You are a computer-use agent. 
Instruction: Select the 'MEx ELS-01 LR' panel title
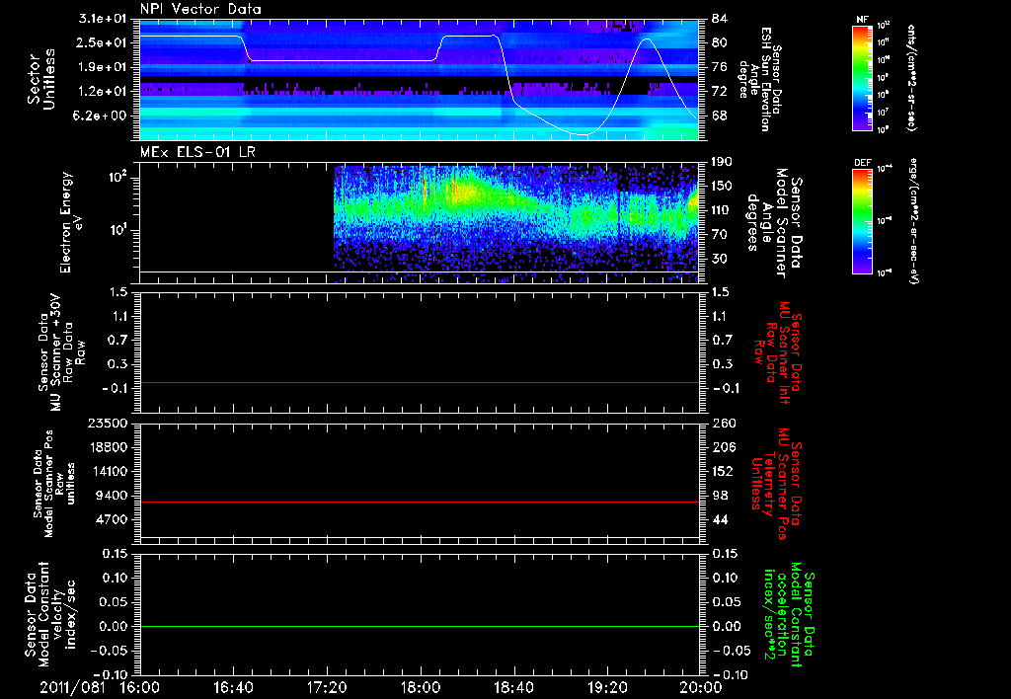(197, 152)
